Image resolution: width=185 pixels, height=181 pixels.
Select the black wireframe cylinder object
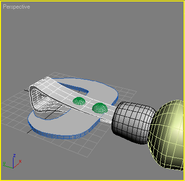coord(134,123)
